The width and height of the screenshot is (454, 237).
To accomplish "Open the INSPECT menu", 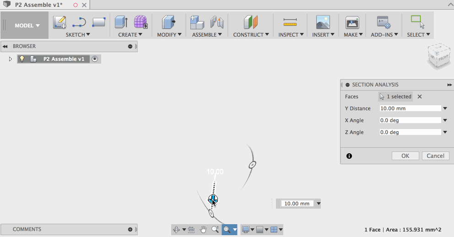I will (291, 35).
